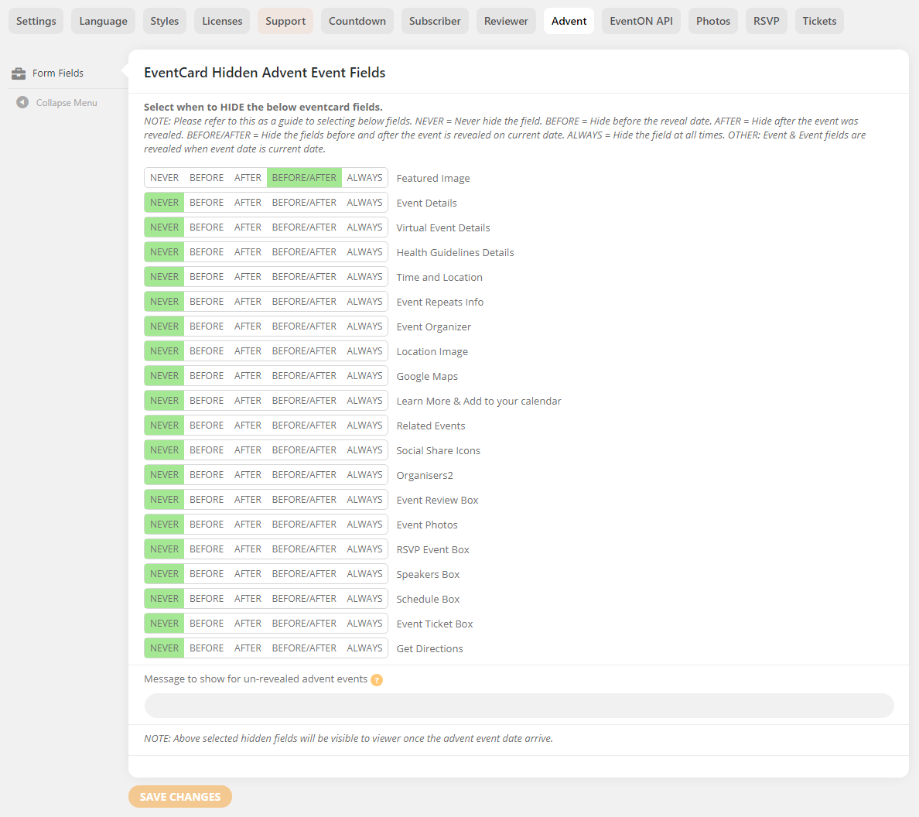Set Event Organizer to AFTER

(x=248, y=326)
